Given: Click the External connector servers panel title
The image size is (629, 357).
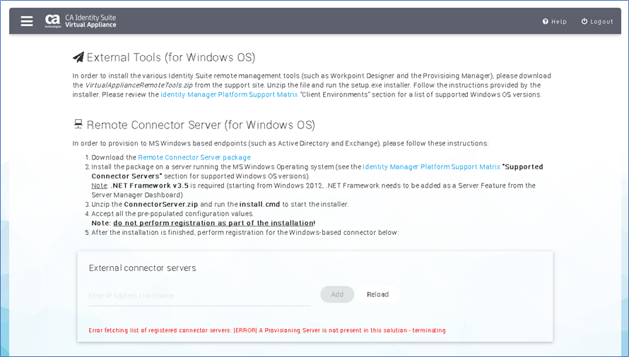Looking at the screenshot, I should (142, 268).
